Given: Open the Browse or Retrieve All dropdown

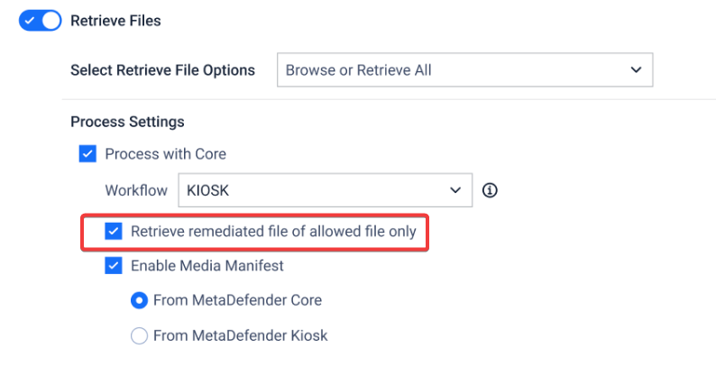Looking at the screenshot, I should [x=464, y=69].
